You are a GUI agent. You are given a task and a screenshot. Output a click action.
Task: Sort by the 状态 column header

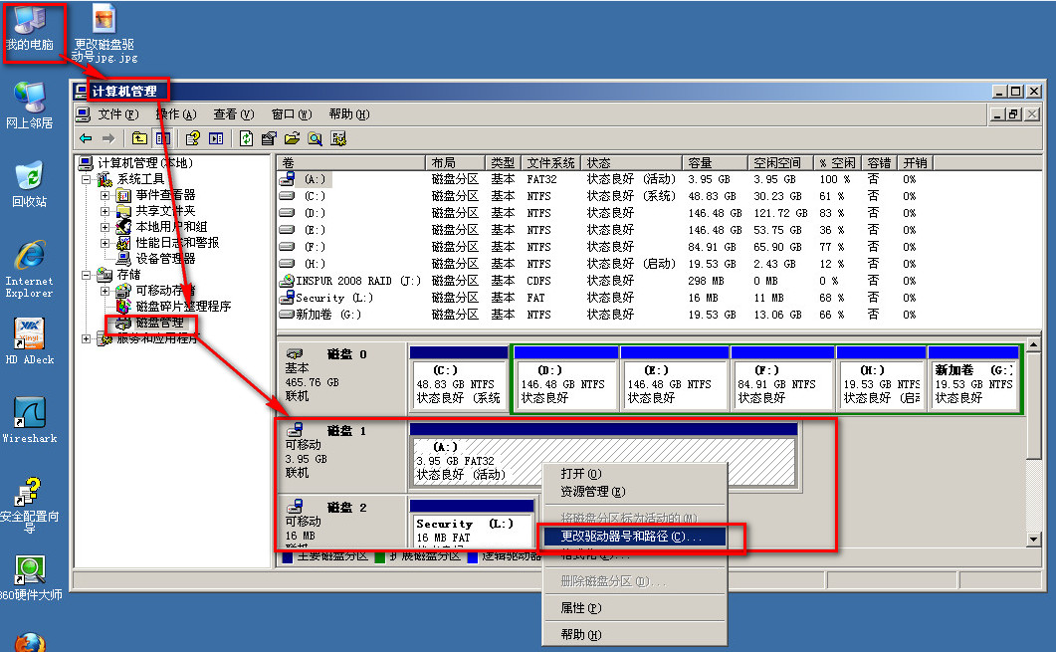point(632,163)
